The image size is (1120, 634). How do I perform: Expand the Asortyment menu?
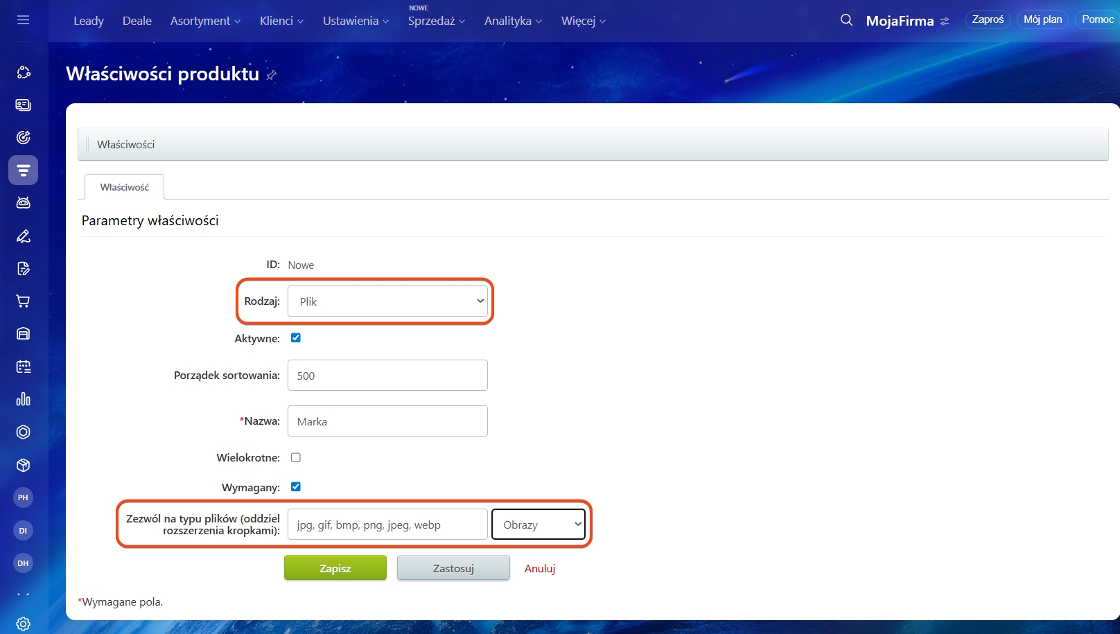click(x=205, y=21)
